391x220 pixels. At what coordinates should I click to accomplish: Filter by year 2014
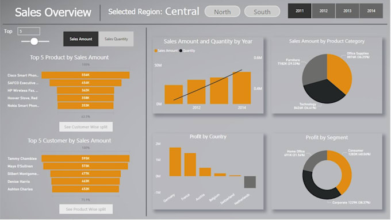tap(371, 11)
